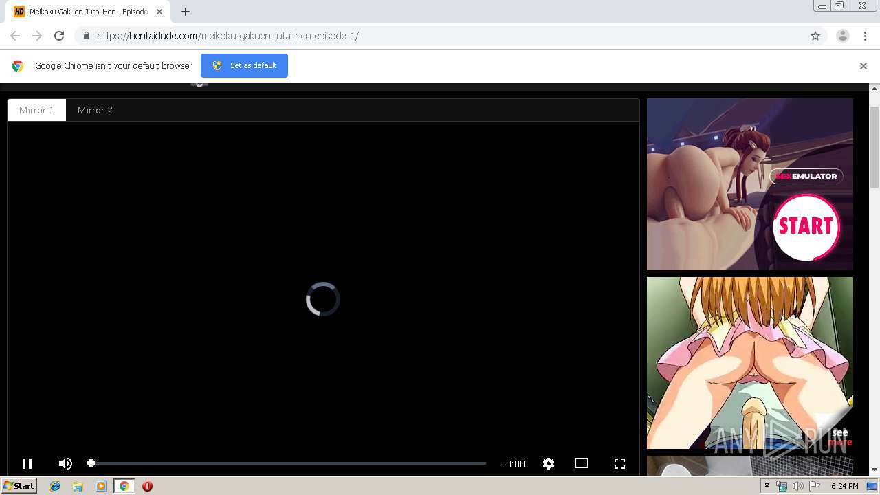
Task: Click the video progress bar
Action: coord(288,463)
